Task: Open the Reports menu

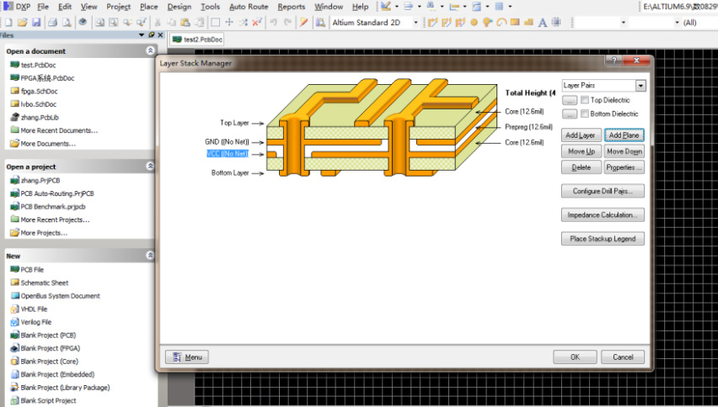Action: (292, 7)
